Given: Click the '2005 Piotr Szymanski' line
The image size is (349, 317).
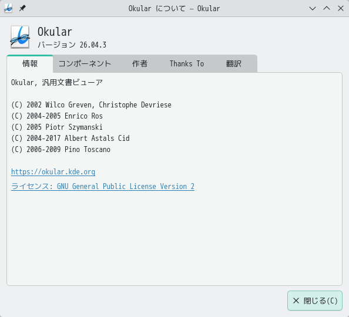Looking at the screenshot, I should click(57, 127).
